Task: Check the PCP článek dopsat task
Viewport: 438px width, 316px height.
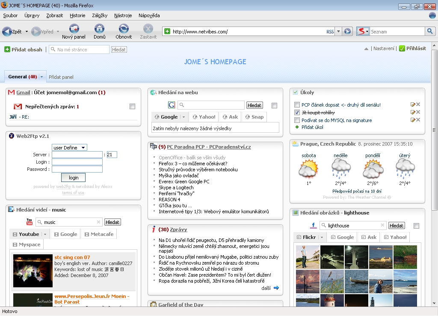Action: pos(297,105)
